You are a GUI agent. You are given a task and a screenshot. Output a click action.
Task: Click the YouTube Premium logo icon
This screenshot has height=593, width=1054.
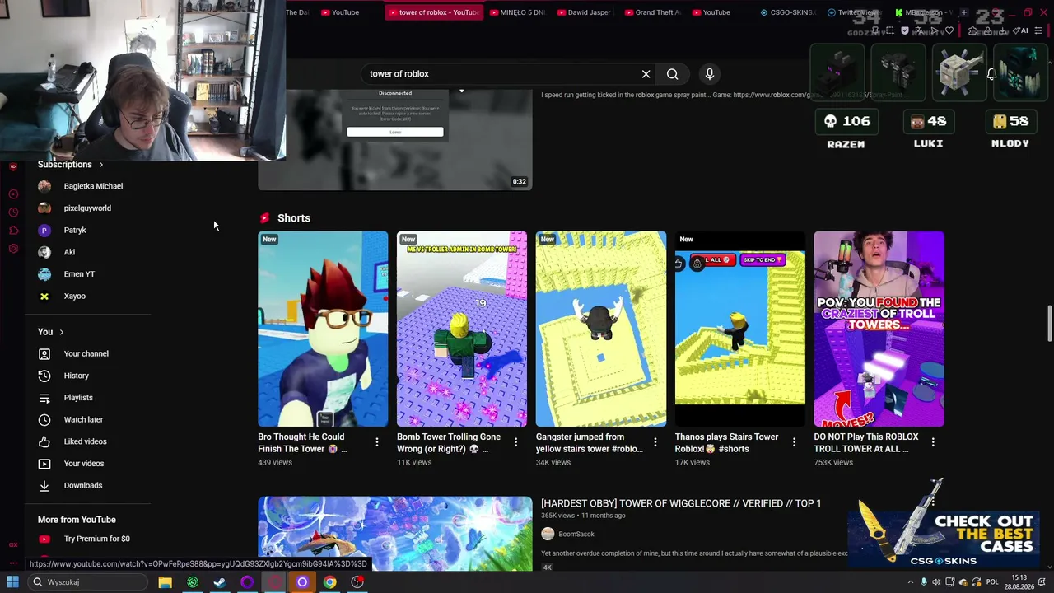(44, 539)
